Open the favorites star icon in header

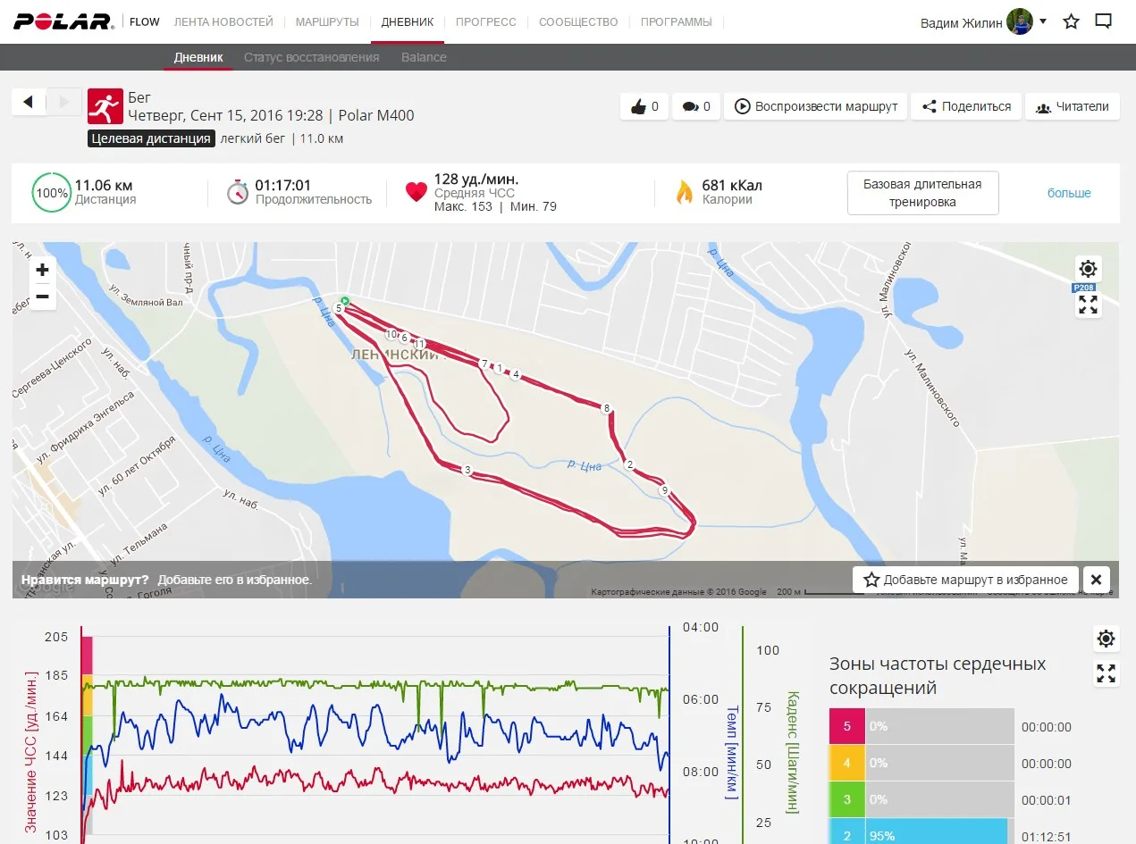(x=1071, y=21)
